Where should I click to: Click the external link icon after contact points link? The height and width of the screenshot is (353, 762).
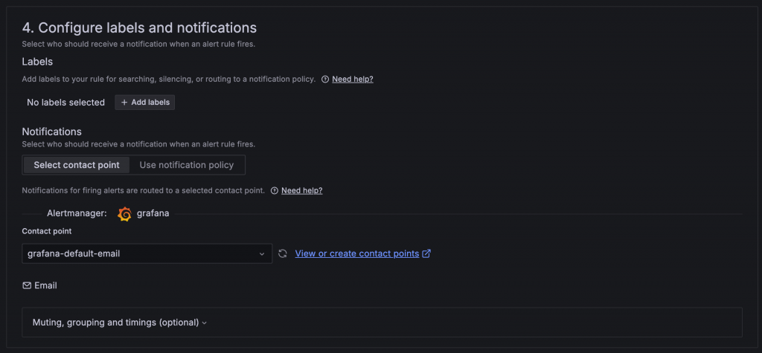click(x=426, y=253)
